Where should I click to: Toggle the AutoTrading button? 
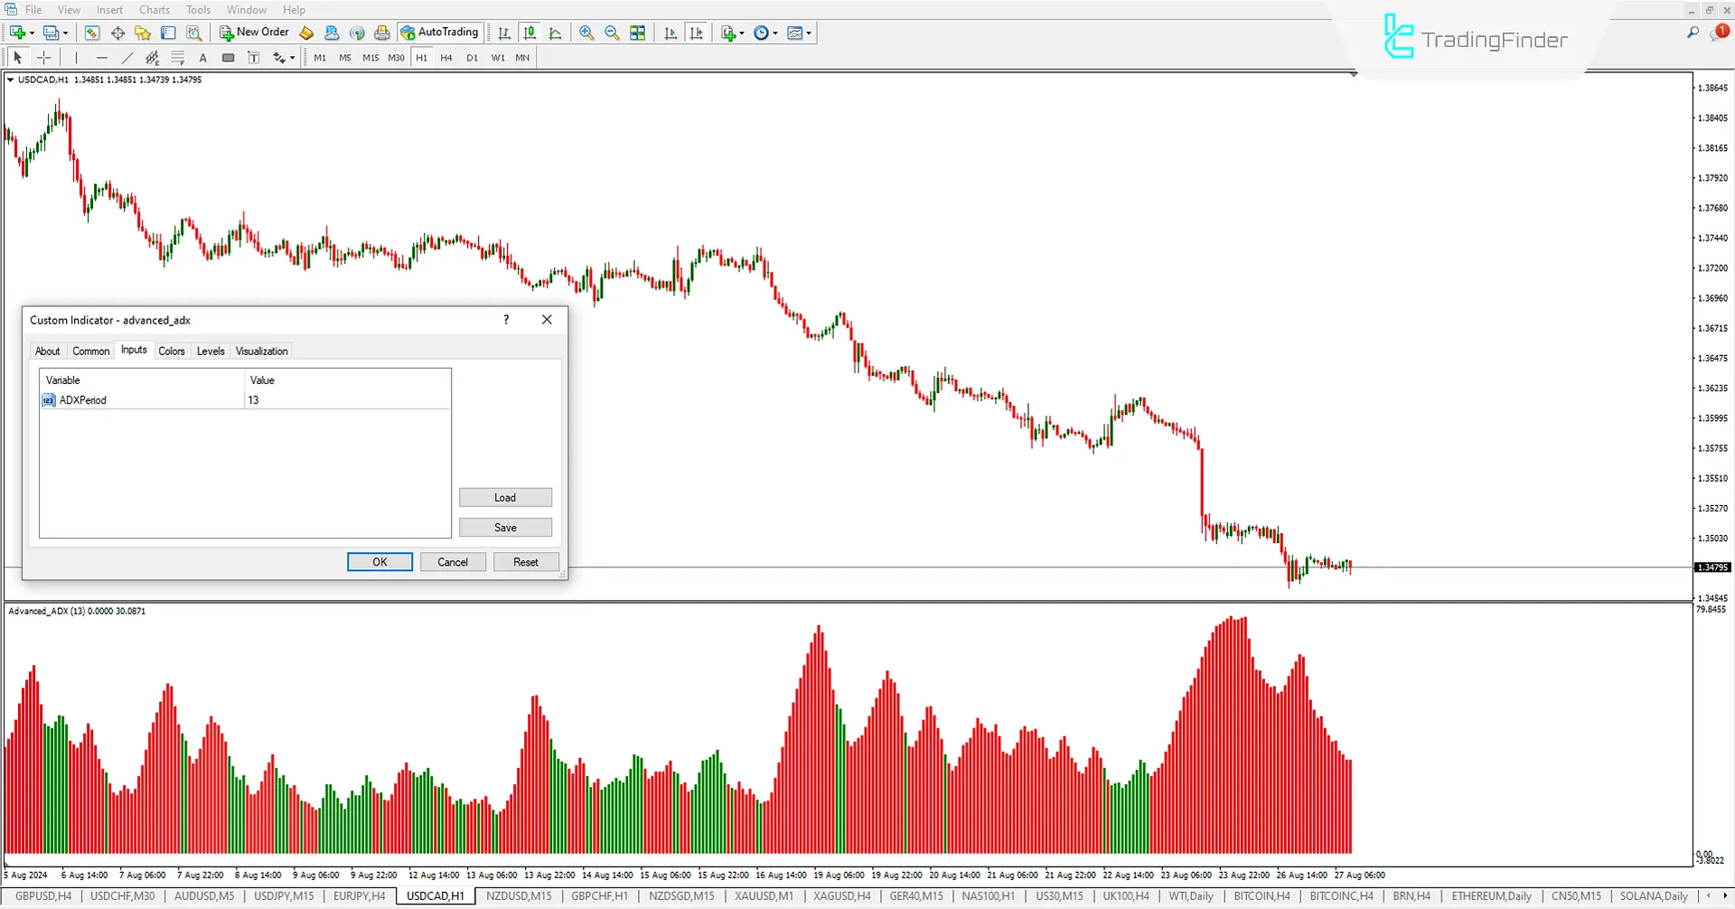[440, 33]
